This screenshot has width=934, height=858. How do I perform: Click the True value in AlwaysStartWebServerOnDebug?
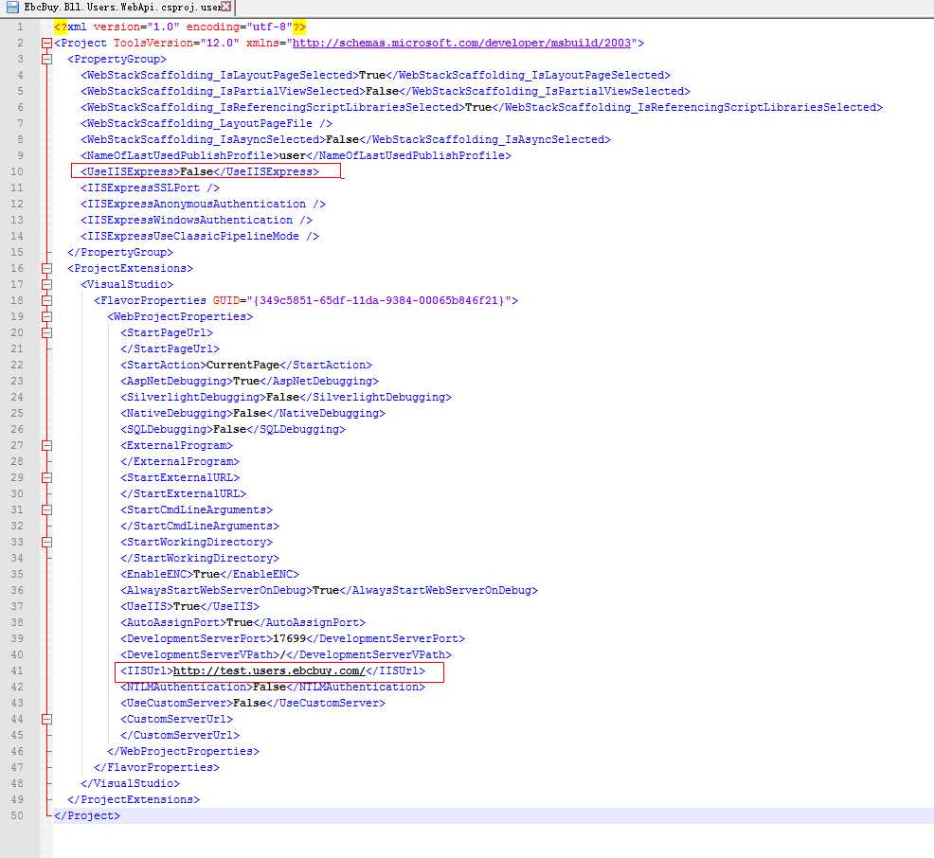326,590
